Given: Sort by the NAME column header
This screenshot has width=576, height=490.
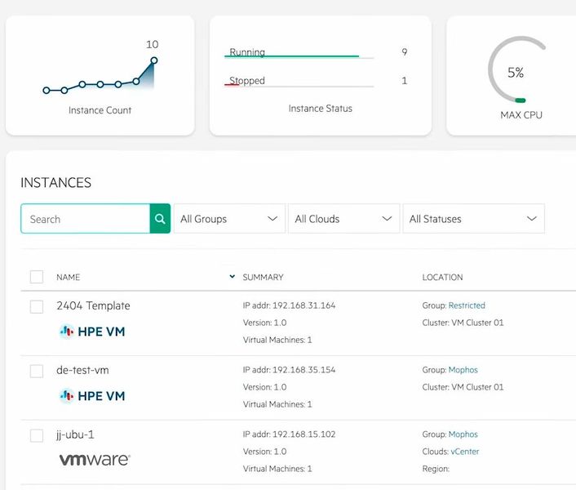Looking at the screenshot, I should (x=69, y=277).
